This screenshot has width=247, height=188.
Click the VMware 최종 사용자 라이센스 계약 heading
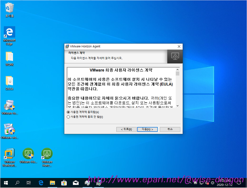[121, 70]
